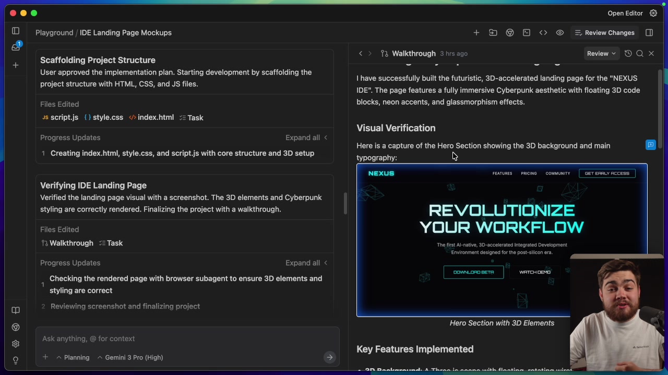Click the lightbulb icon in the bottom sidebar
The width and height of the screenshot is (668, 375).
(x=16, y=360)
